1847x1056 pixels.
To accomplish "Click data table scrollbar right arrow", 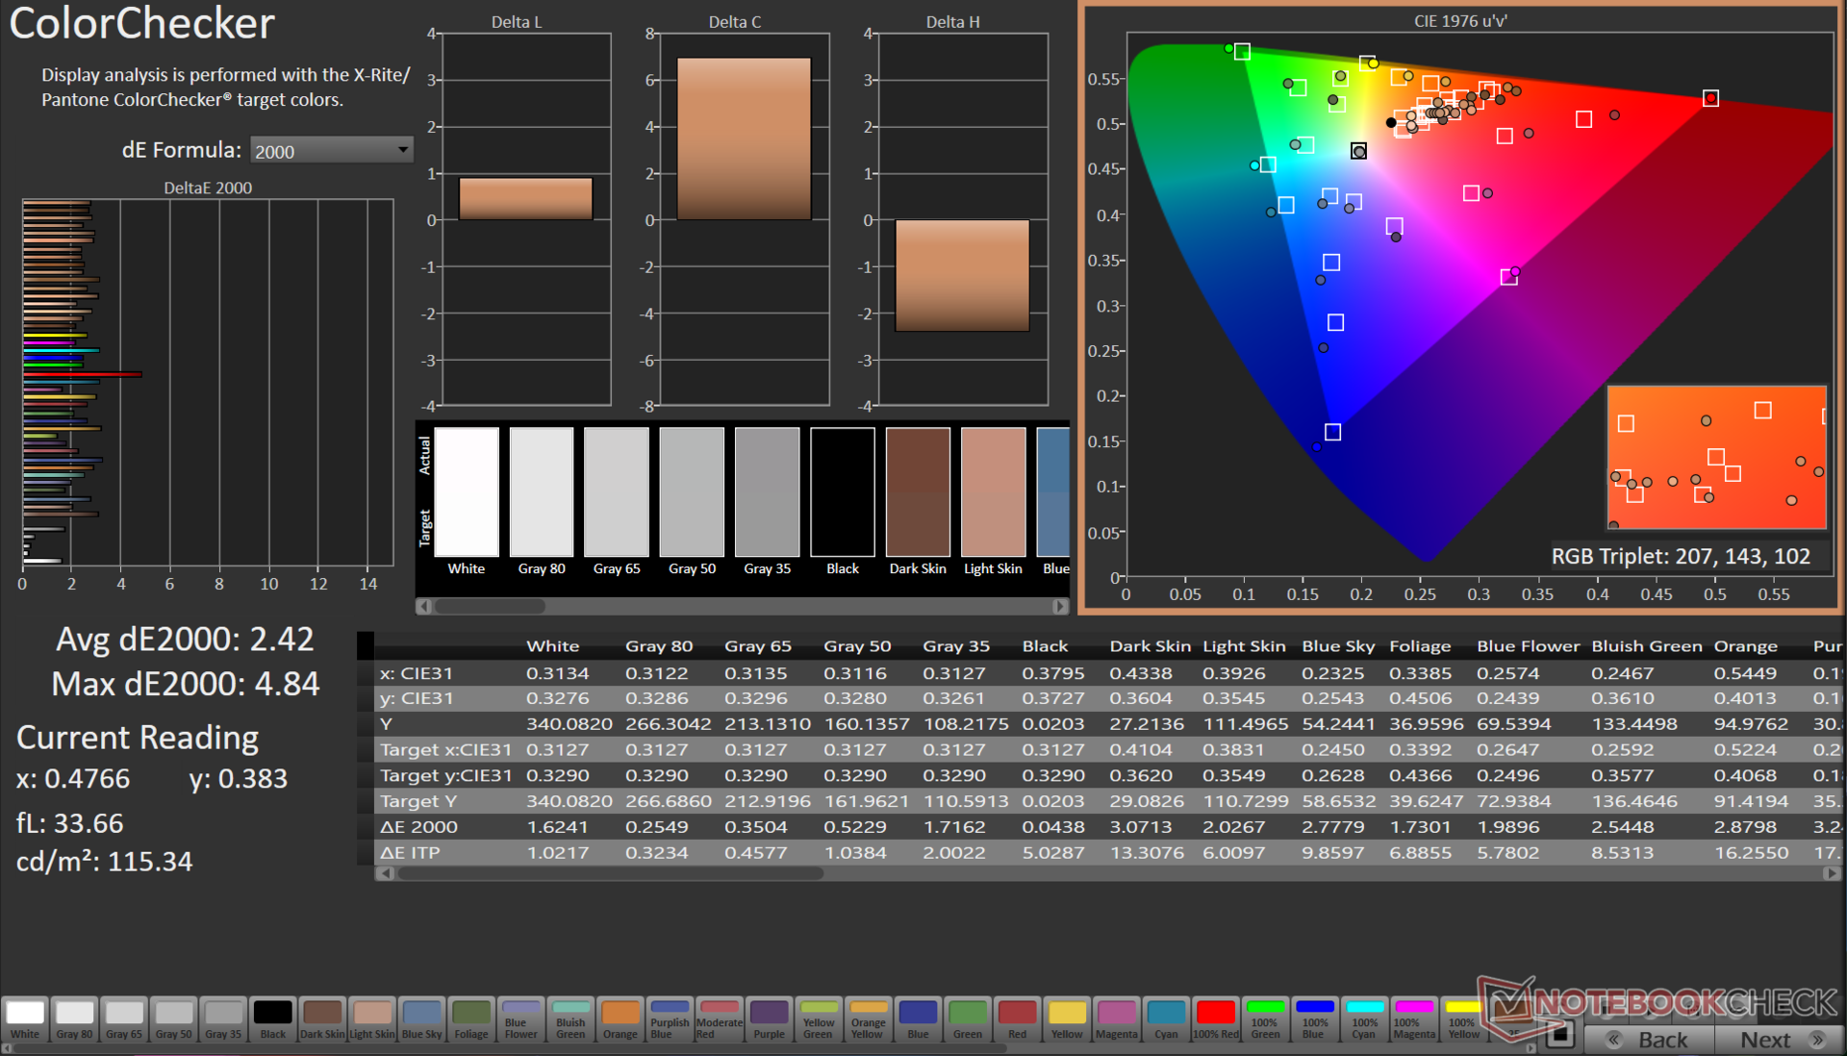I will pyautogui.click(x=1830, y=873).
